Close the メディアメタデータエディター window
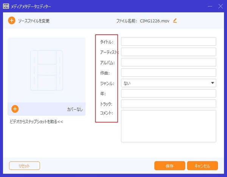The width and height of the screenshot is (227, 177). 221,6
